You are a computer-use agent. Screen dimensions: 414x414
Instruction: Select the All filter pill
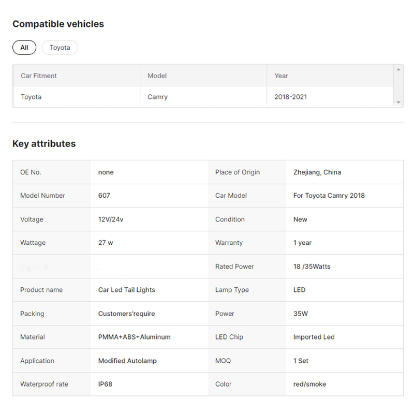[24, 48]
